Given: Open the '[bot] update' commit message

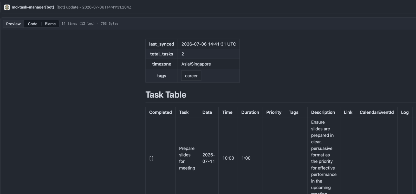Looking at the screenshot, I should (x=94, y=7).
